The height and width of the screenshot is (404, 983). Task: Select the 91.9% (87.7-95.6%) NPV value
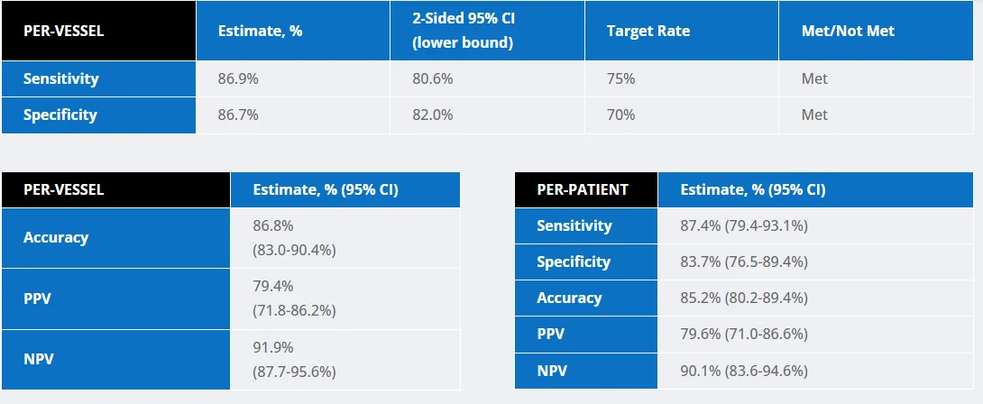(294, 359)
